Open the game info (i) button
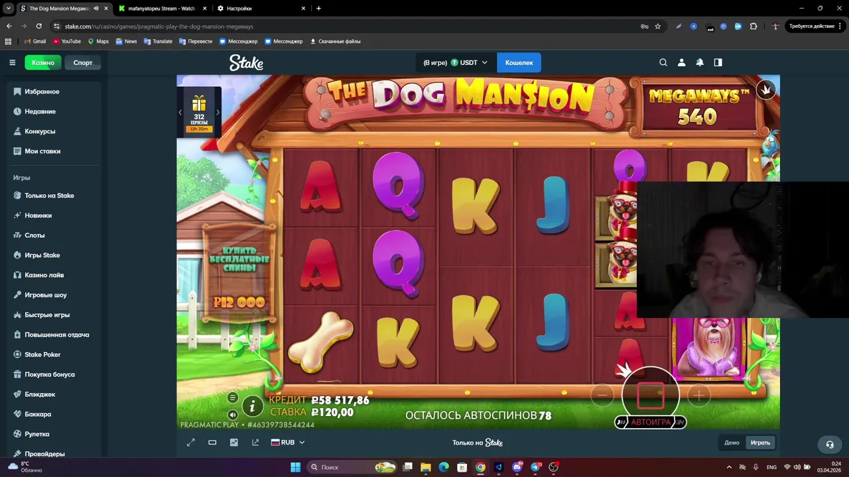 [252, 407]
